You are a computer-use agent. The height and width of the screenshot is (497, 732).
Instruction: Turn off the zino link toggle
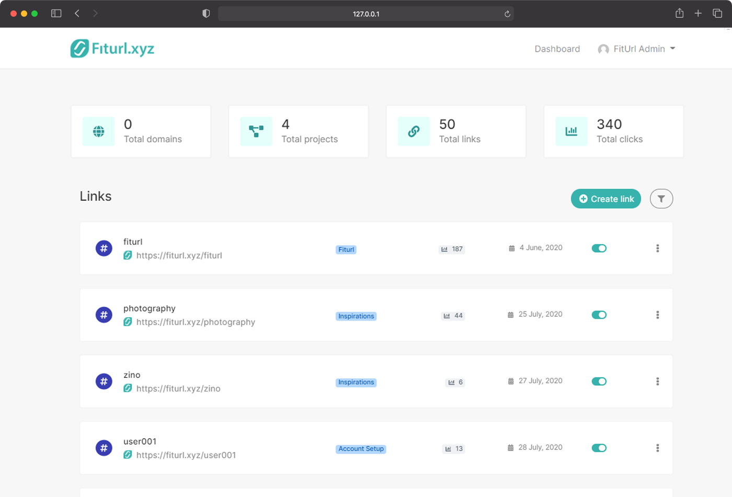pyautogui.click(x=599, y=382)
